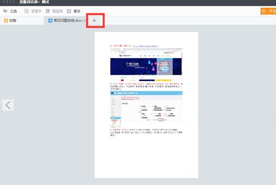Click the orange 开始 start button
This screenshot has height=185, width=276.
[268, 11]
